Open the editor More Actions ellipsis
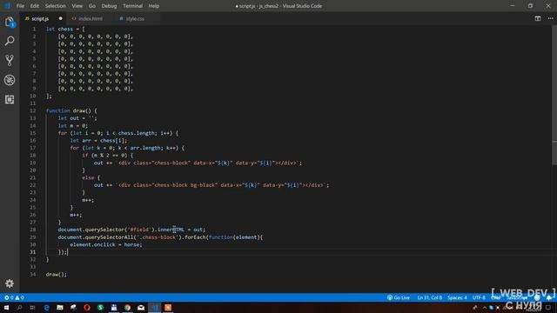 click(550, 18)
